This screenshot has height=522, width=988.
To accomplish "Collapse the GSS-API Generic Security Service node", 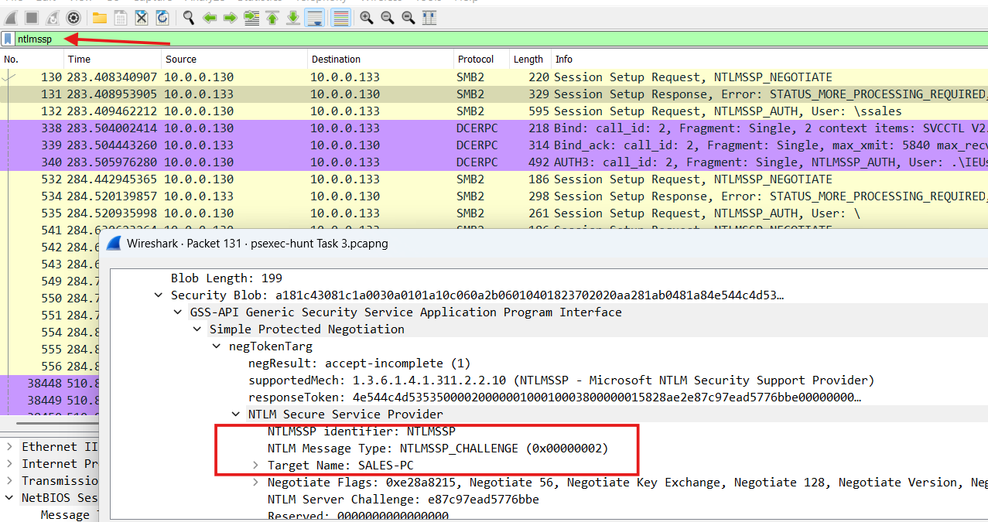I will pyautogui.click(x=178, y=312).
